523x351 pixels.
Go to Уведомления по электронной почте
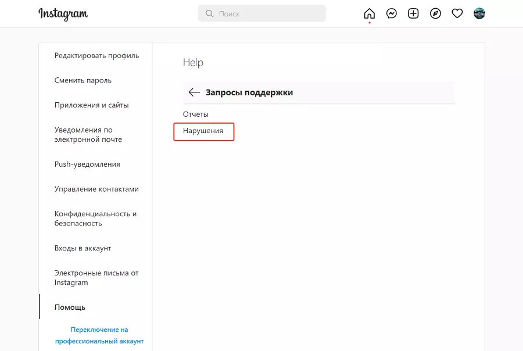coord(88,135)
